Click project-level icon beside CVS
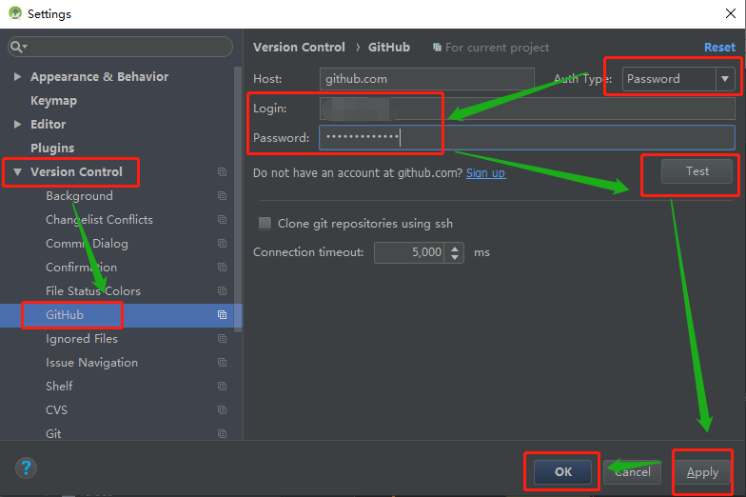746x497 pixels. coord(223,409)
